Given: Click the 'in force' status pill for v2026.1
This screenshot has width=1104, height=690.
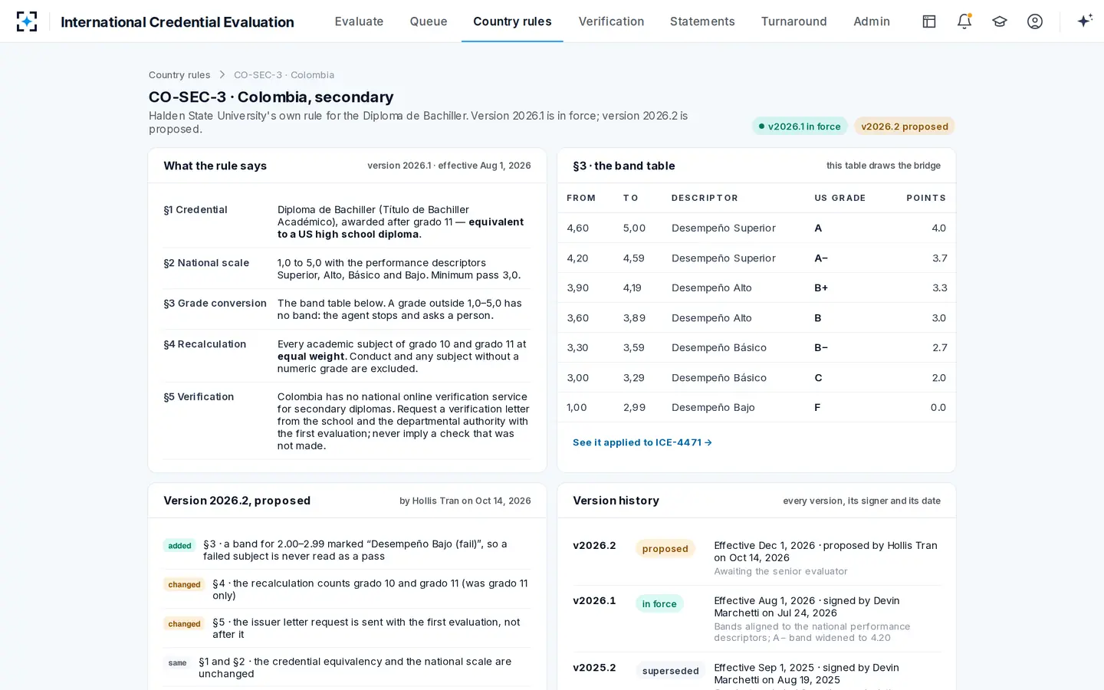Looking at the screenshot, I should point(659,604).
